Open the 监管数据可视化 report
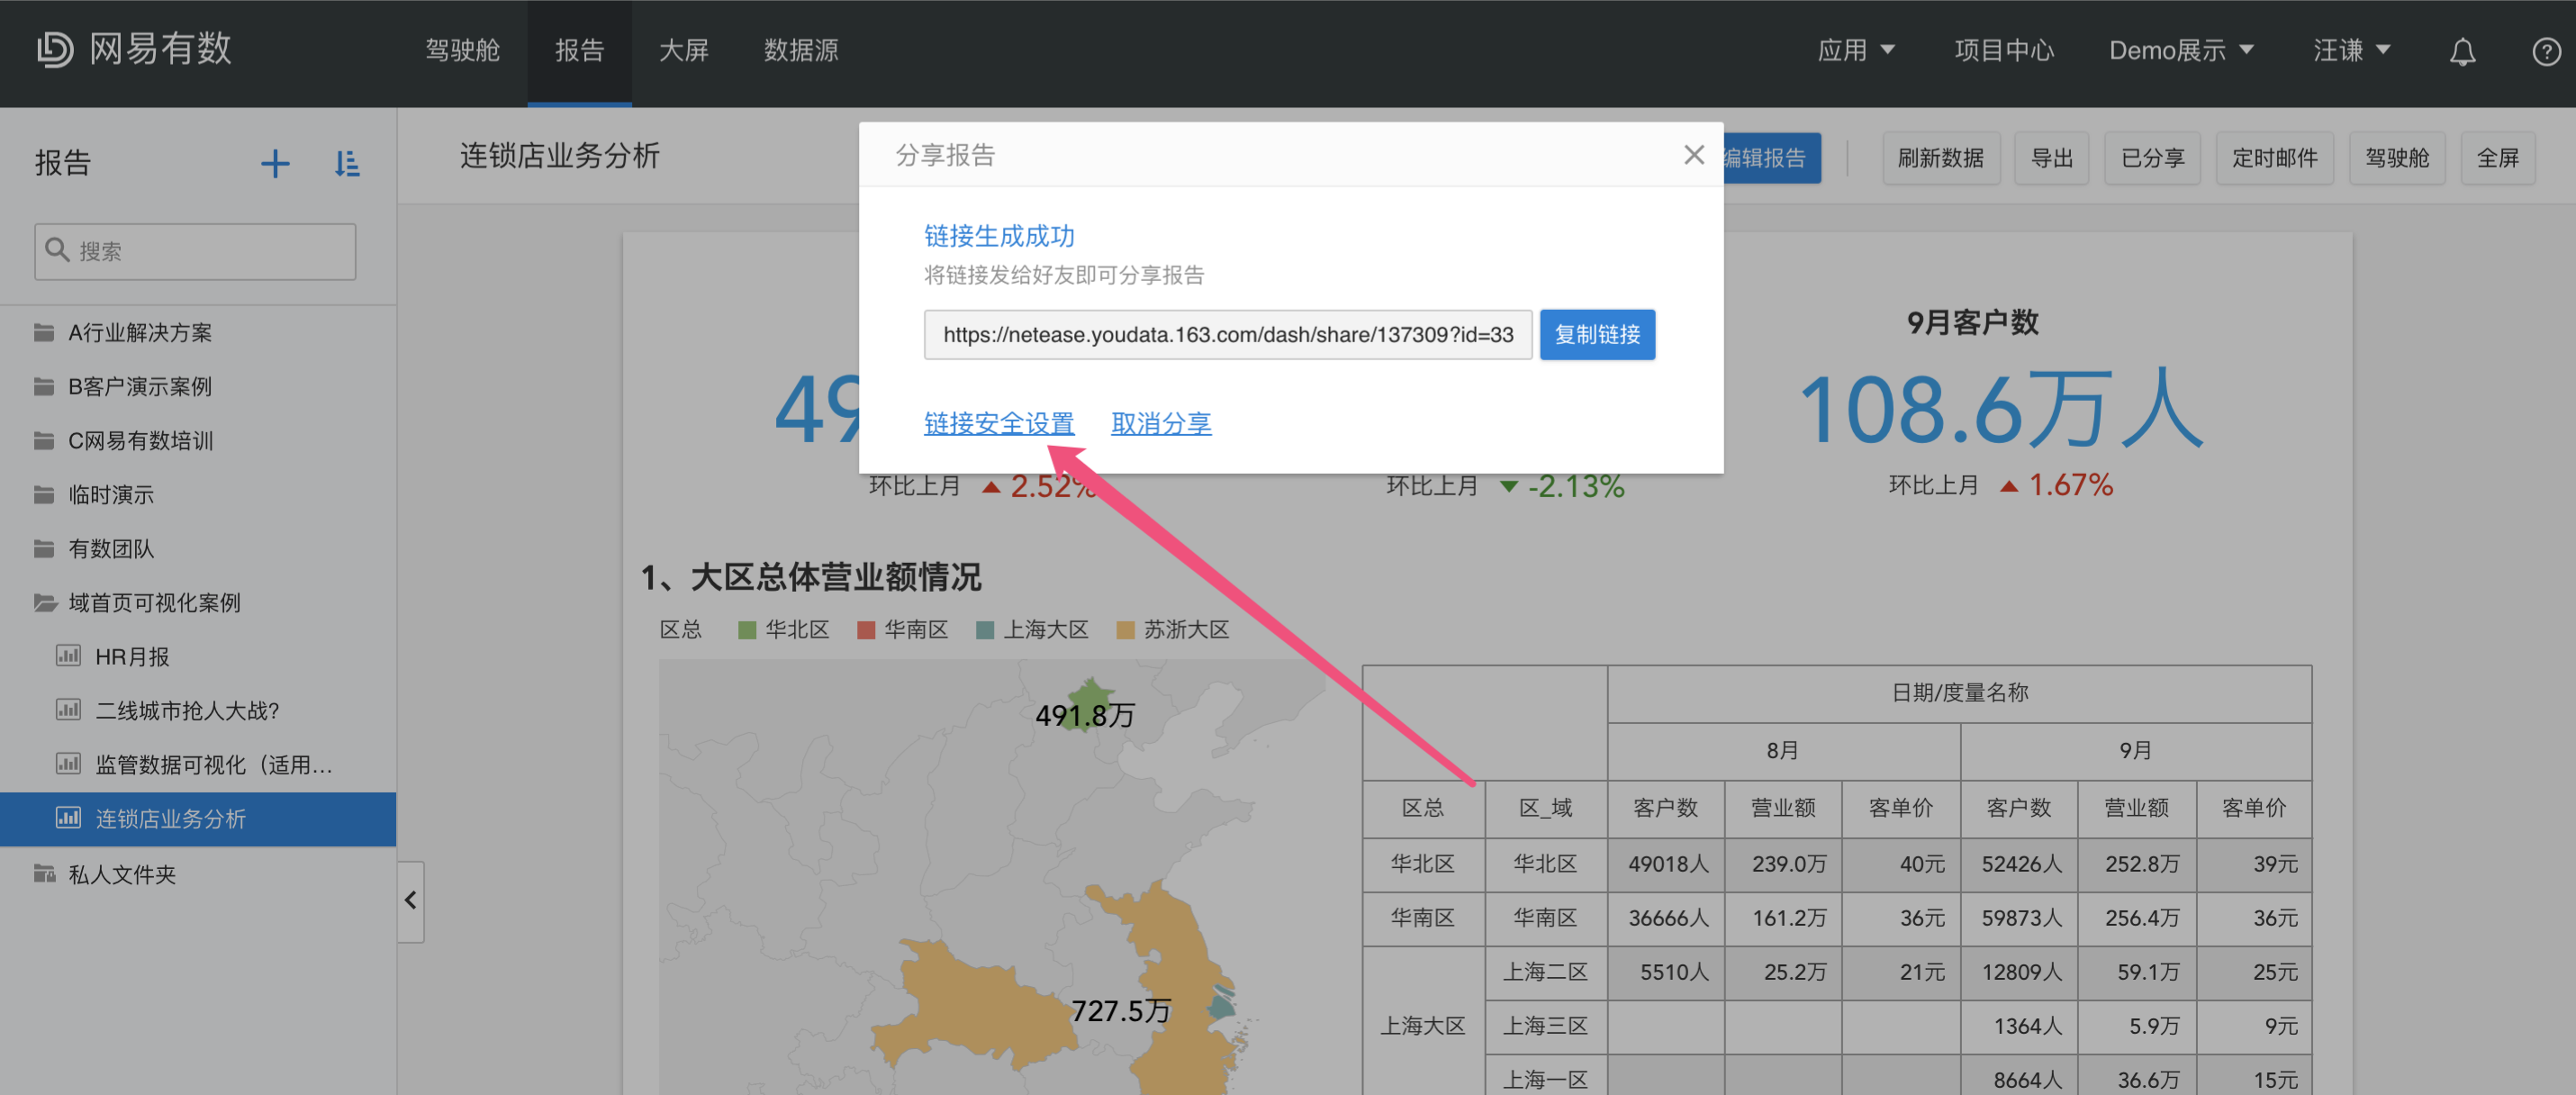 (x=198, y=765)
